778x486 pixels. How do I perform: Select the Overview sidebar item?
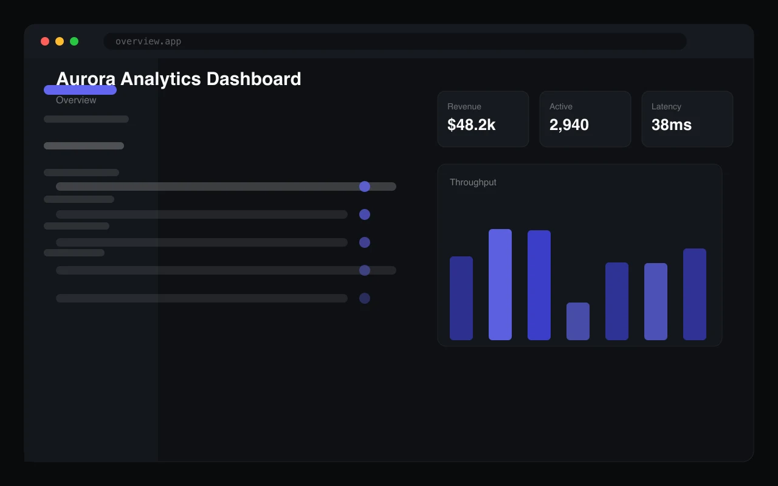tap(76, 100)
